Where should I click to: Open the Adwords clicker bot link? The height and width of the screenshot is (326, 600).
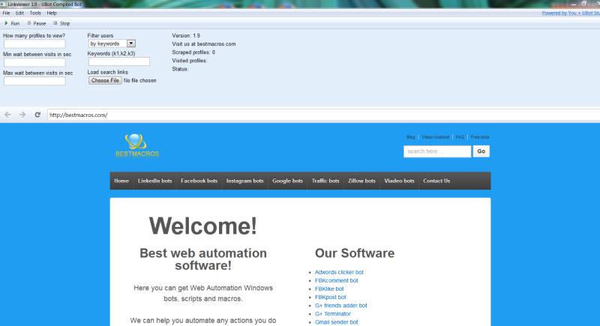(339, 272)
